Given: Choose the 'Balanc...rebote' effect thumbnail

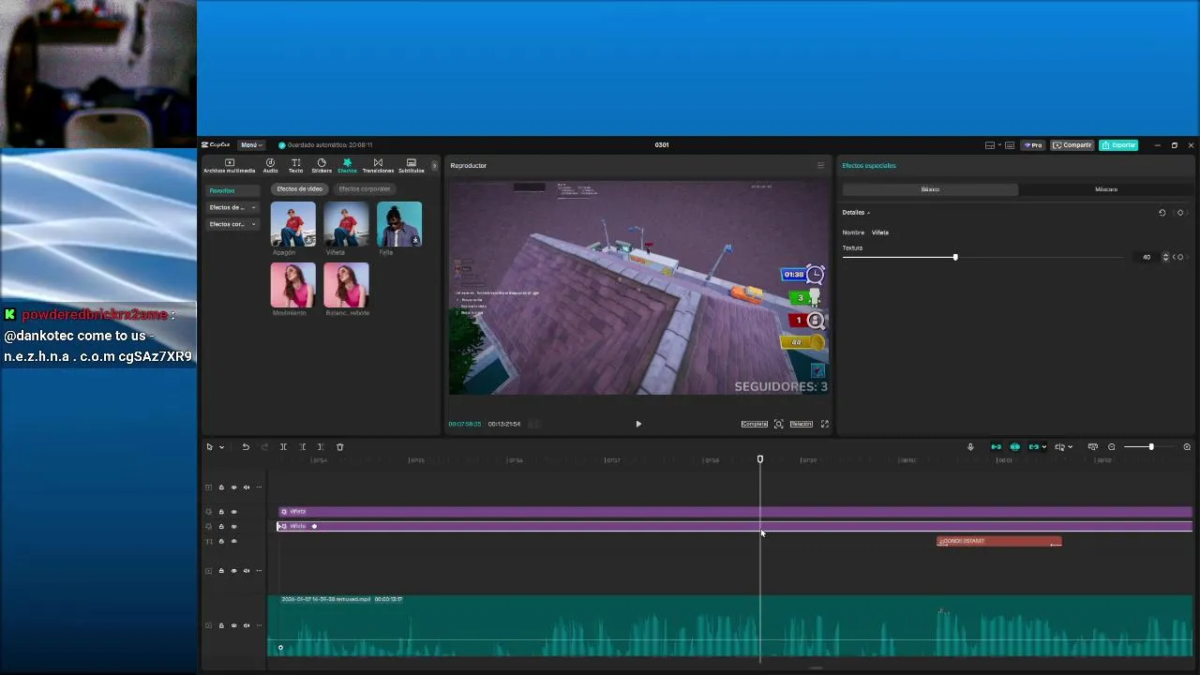Looking at the screenshot, I should pos(346,285).
